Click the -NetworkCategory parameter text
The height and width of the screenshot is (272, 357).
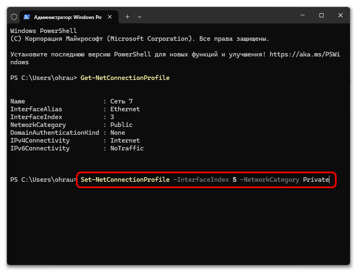[270, 180]
